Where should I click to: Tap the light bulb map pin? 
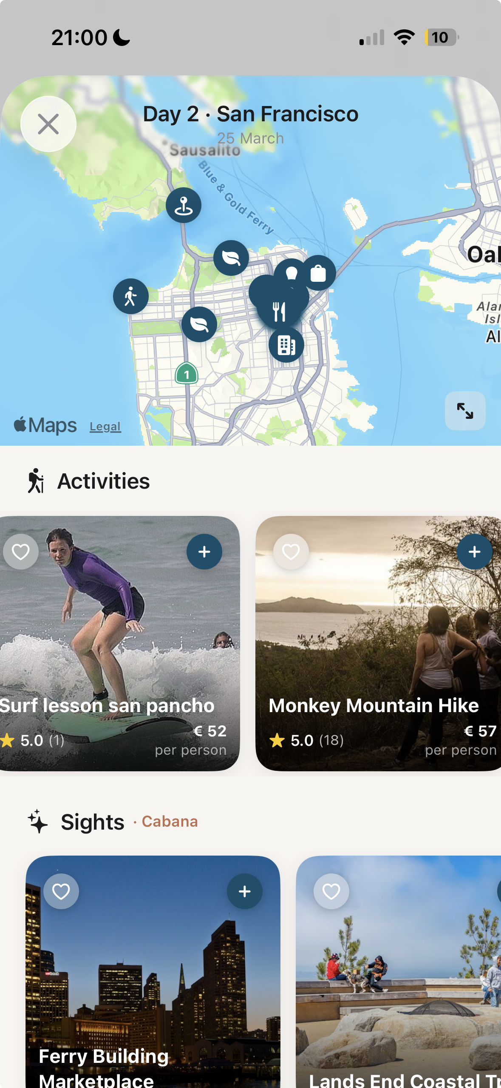(291, 272)
